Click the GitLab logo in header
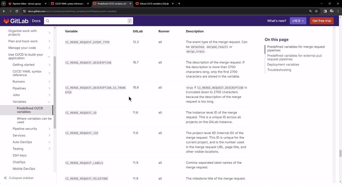Viewport: 342px width, 192px height. 16,21
